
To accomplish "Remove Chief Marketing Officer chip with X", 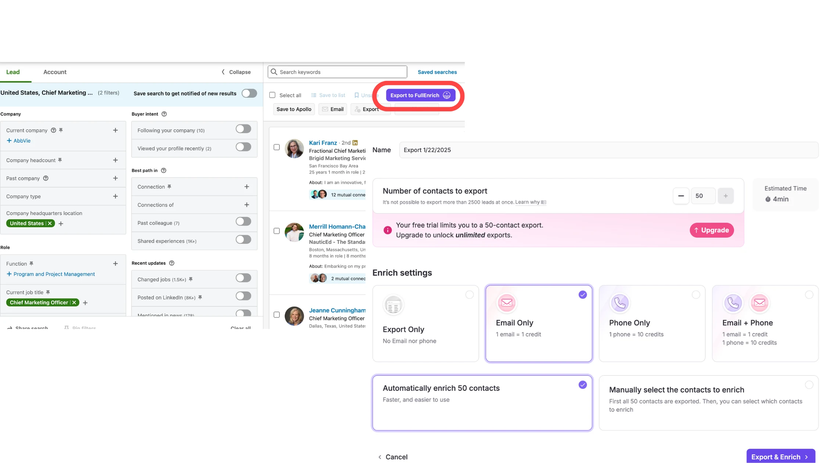I will (74, 302).
